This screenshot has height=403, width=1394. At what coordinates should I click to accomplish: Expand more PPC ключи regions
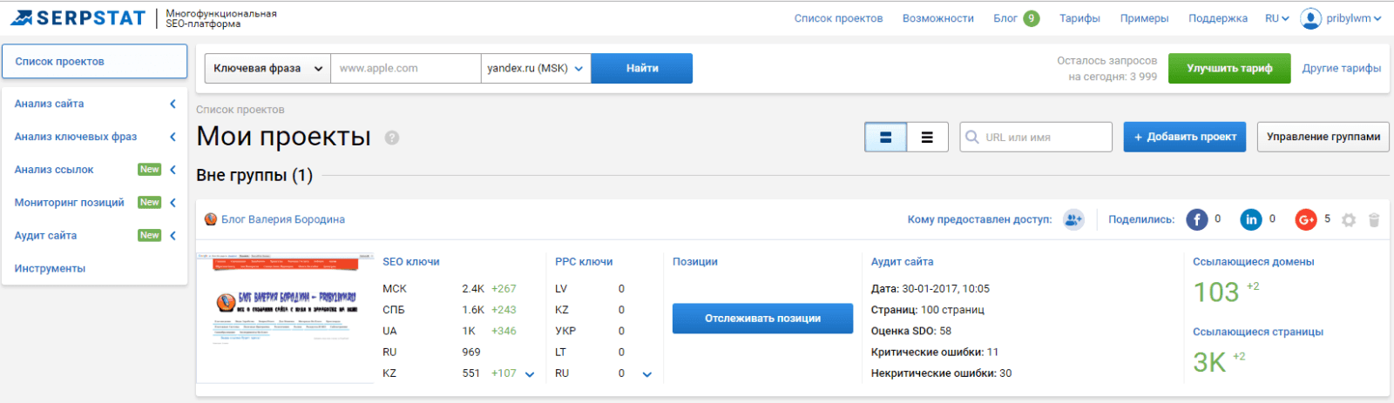click(x=647, y=374)
